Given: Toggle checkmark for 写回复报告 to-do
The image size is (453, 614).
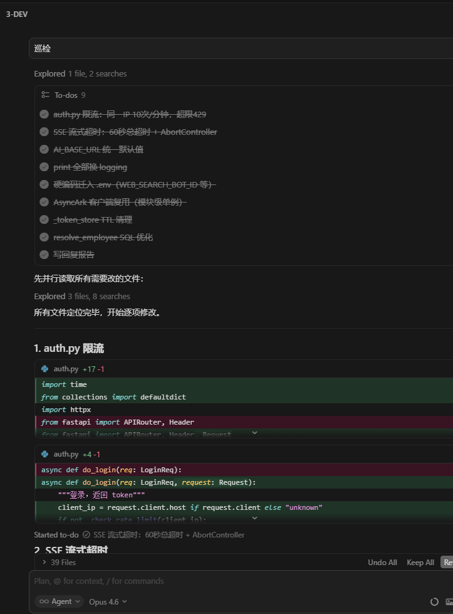Looking at the screenshot, I should (44, 255).
